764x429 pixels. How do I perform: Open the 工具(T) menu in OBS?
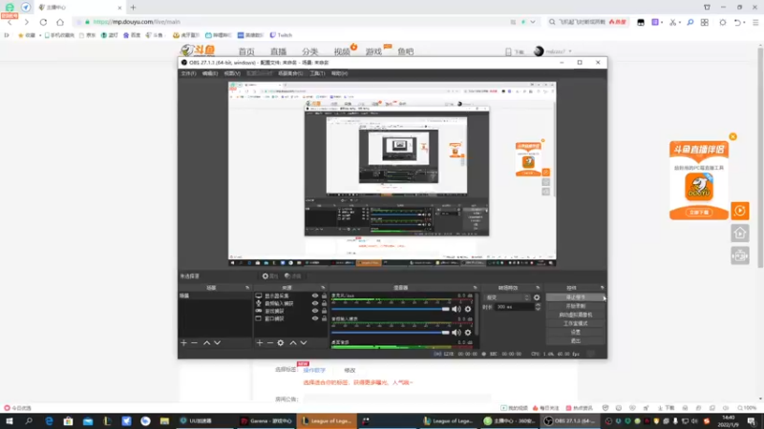click(x=317, y=73)
